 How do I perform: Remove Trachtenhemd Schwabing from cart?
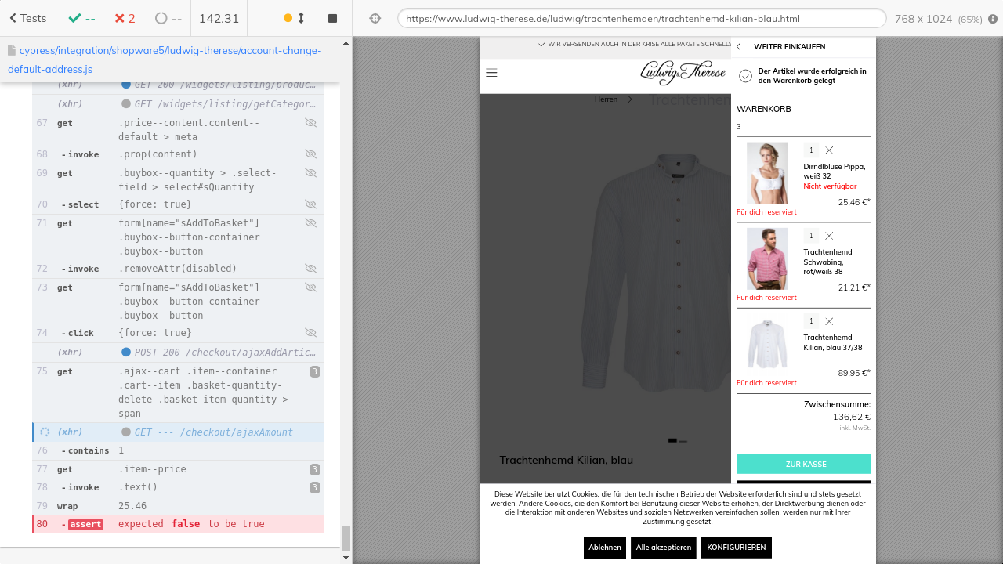point(829,236)
